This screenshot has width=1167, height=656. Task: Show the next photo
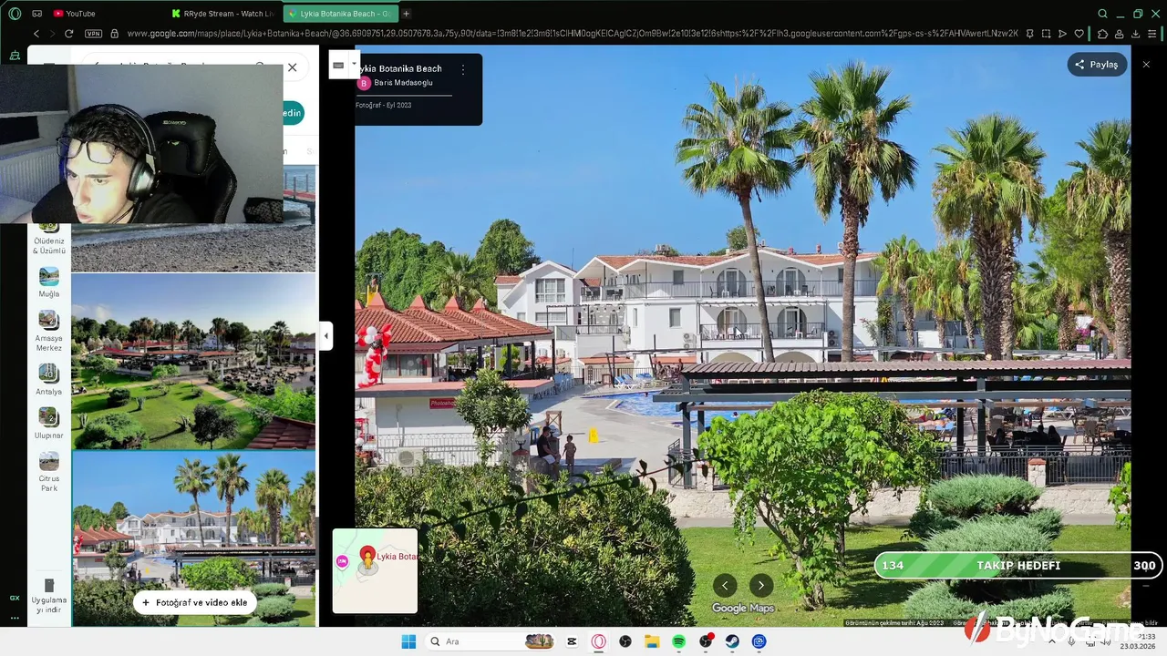(x=761, y=586)
